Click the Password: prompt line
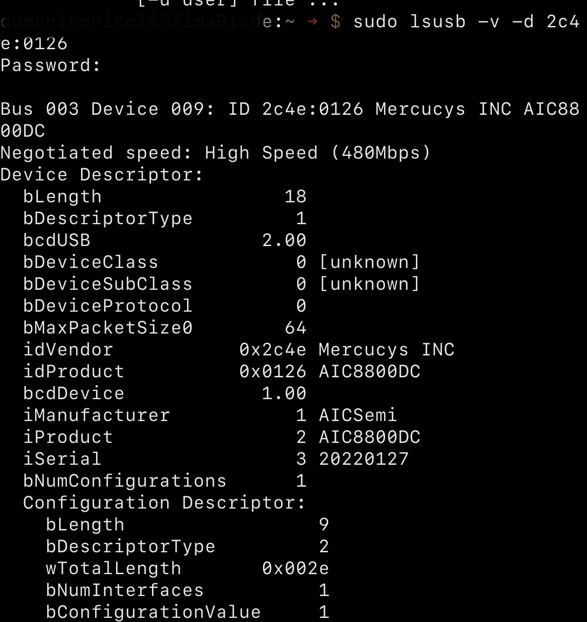Viewport: 587px width, 622px height. coord(51,66)
